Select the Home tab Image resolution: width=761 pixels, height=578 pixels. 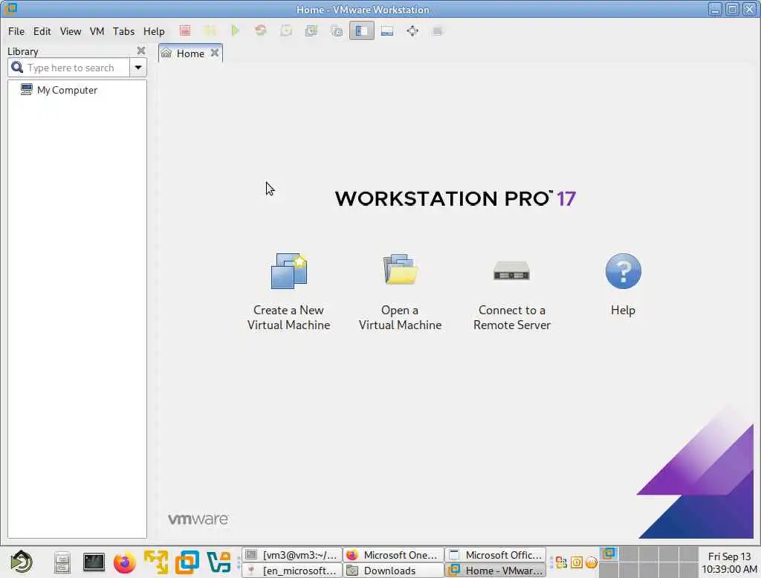coord(190,53)
